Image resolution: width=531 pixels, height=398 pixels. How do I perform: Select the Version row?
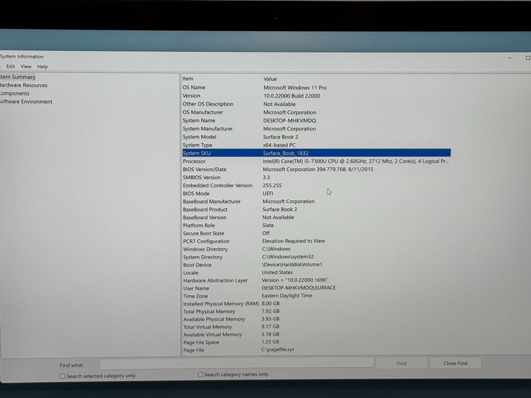316,96
